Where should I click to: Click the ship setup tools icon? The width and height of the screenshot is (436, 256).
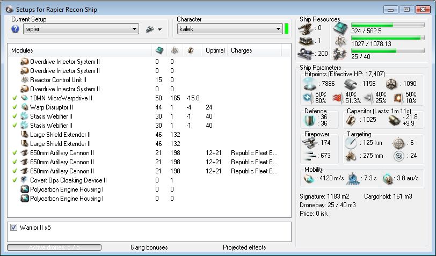150,29
